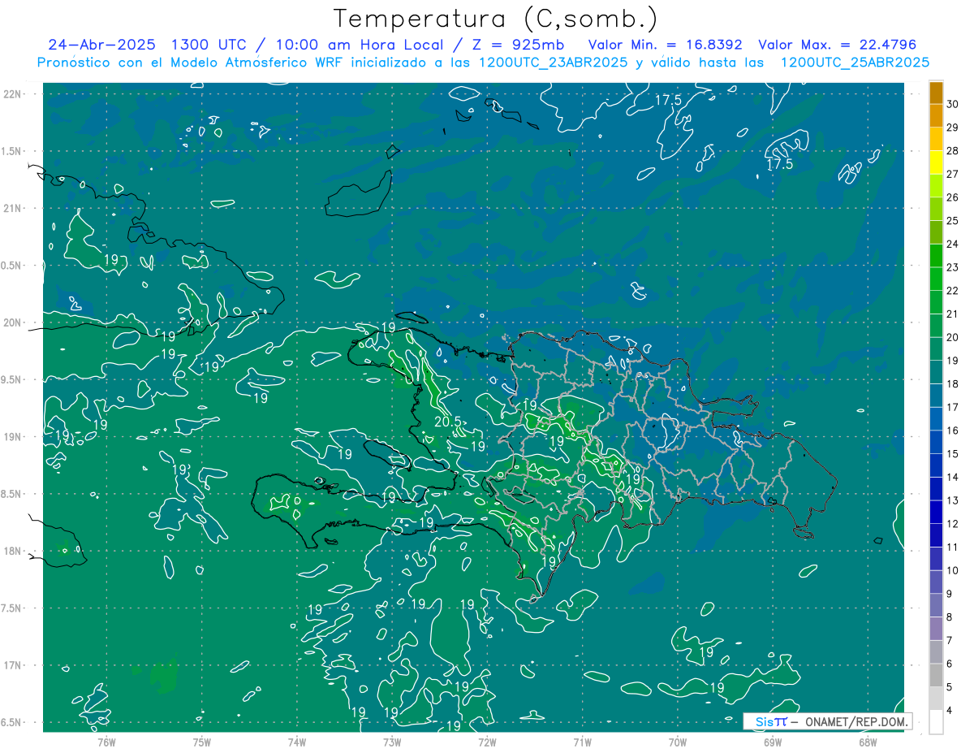Viewport: 974px width, 753px height.
Task: Pick the yellow colorbar segment between 27 and 28
Action: pyautogui.click(x=936, y=162)
